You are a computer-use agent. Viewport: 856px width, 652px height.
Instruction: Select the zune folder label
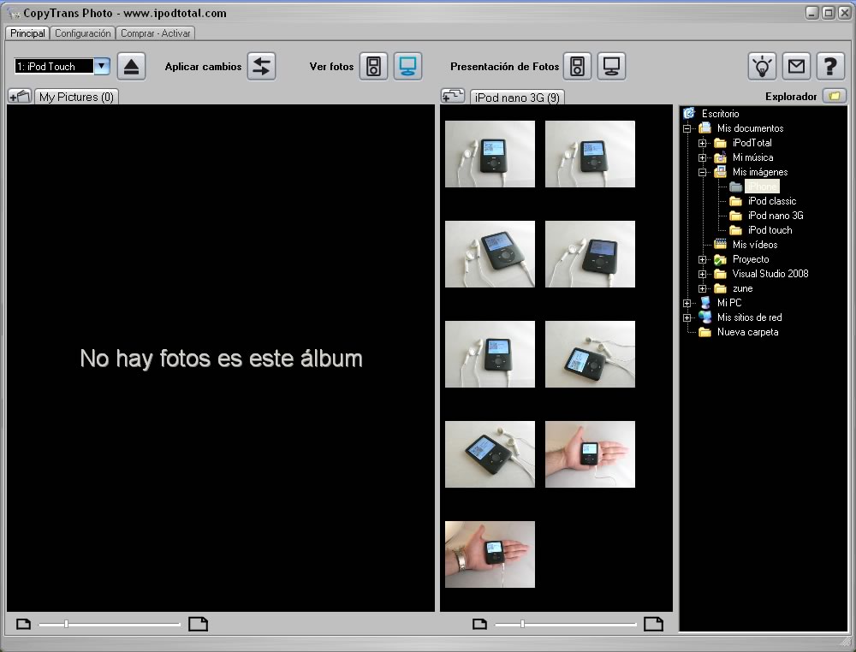pos(742,288)
